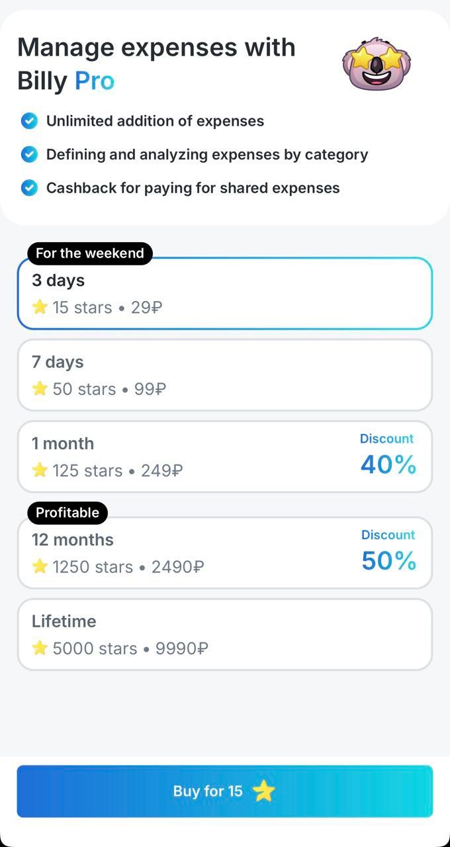Image resolution: width=450 pixels, height=847 pixels.
Task: Click the For the weekend badge
Action: pyautogui.click(x=89, y=253)
